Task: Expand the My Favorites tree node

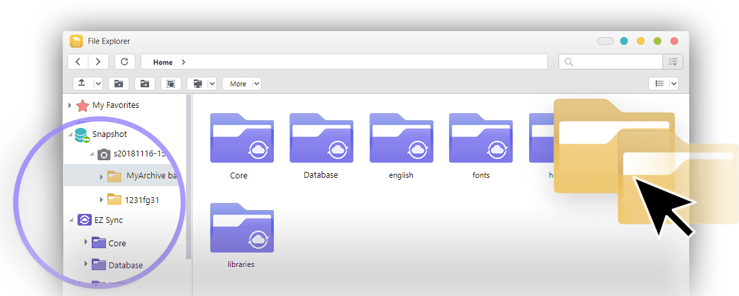Action: 70,105
